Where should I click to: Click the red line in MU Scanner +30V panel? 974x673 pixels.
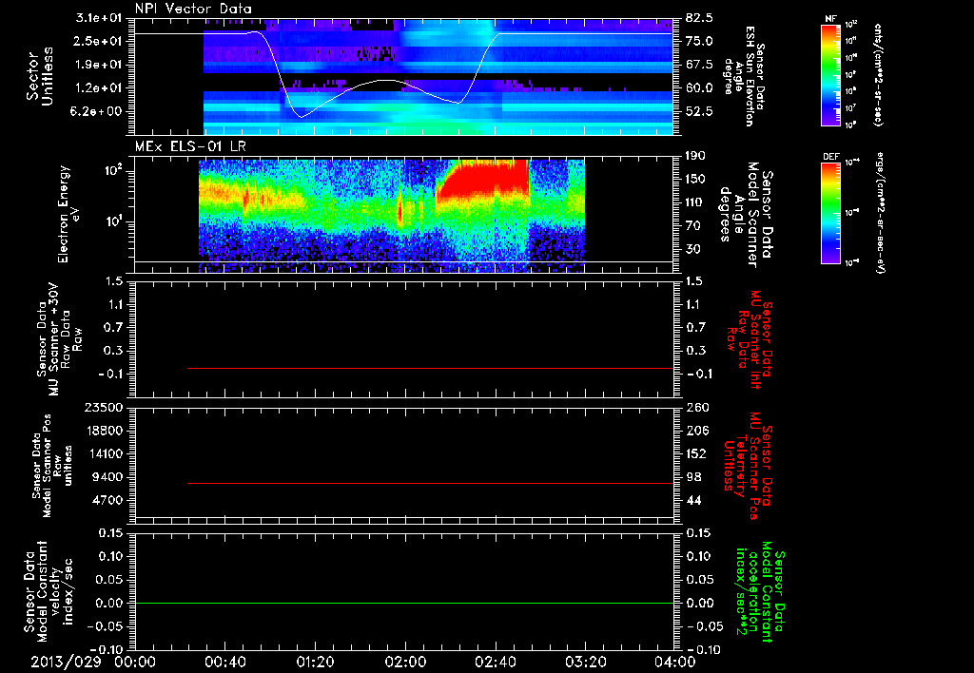click(x=430, y=368)
